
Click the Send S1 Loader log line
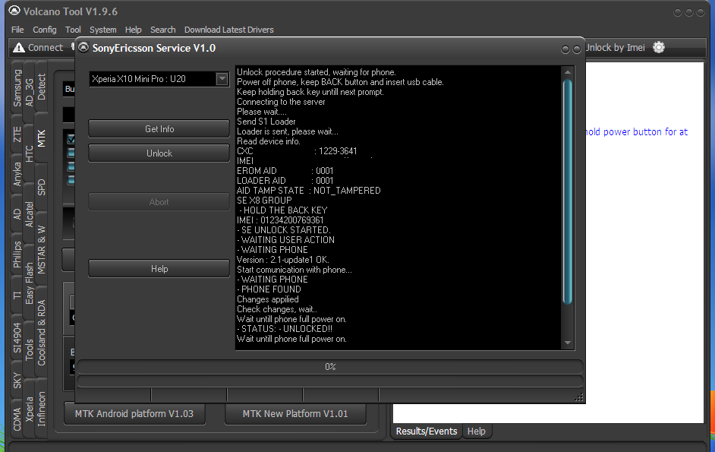coord(266,122)
